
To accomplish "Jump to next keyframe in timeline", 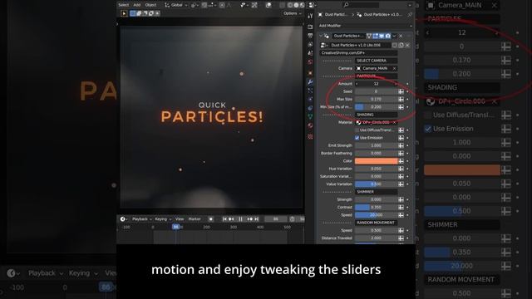I will pyautogui.click(x=250, y=219).
